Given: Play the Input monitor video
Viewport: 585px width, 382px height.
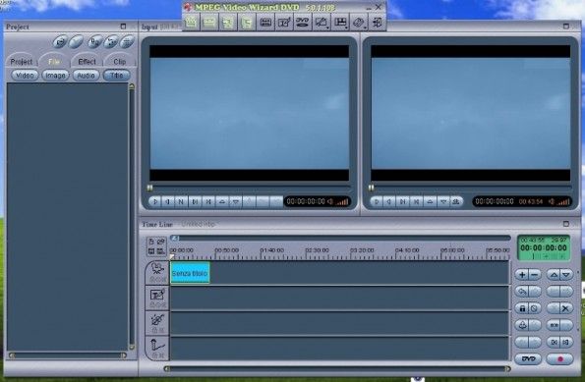Looking at the screenshot, I should click(154, 201).
